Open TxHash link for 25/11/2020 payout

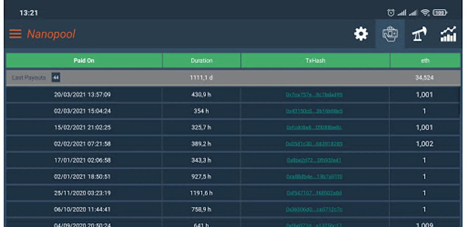click(314, 193)
